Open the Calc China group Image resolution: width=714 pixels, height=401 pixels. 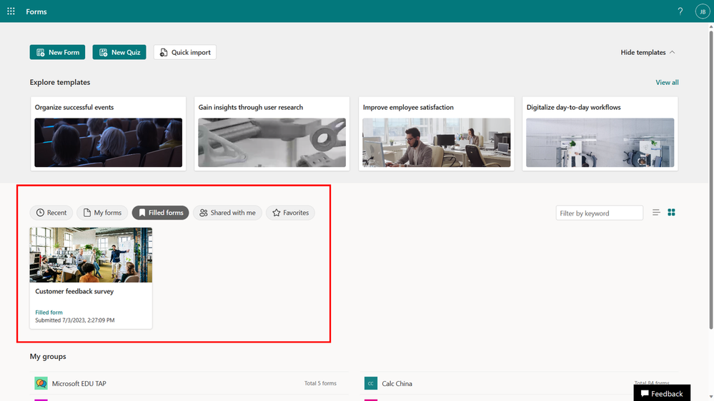click(519, 383)
